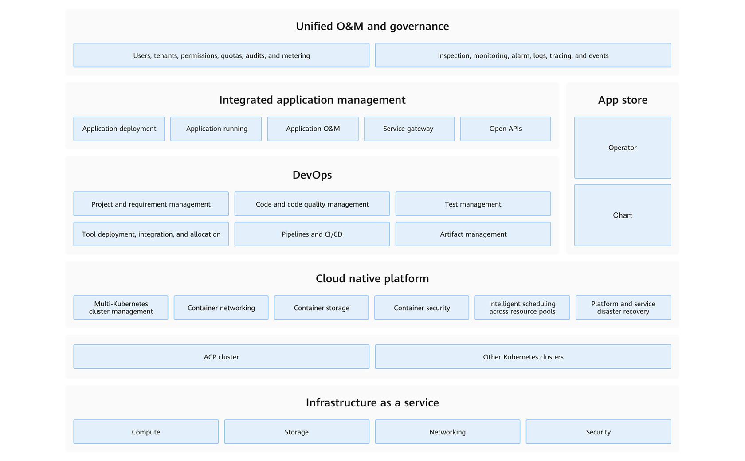This screenshot has width=745, height=461.
Task: Click Platform and service disaster recovery
Action: tap(623, 308)
